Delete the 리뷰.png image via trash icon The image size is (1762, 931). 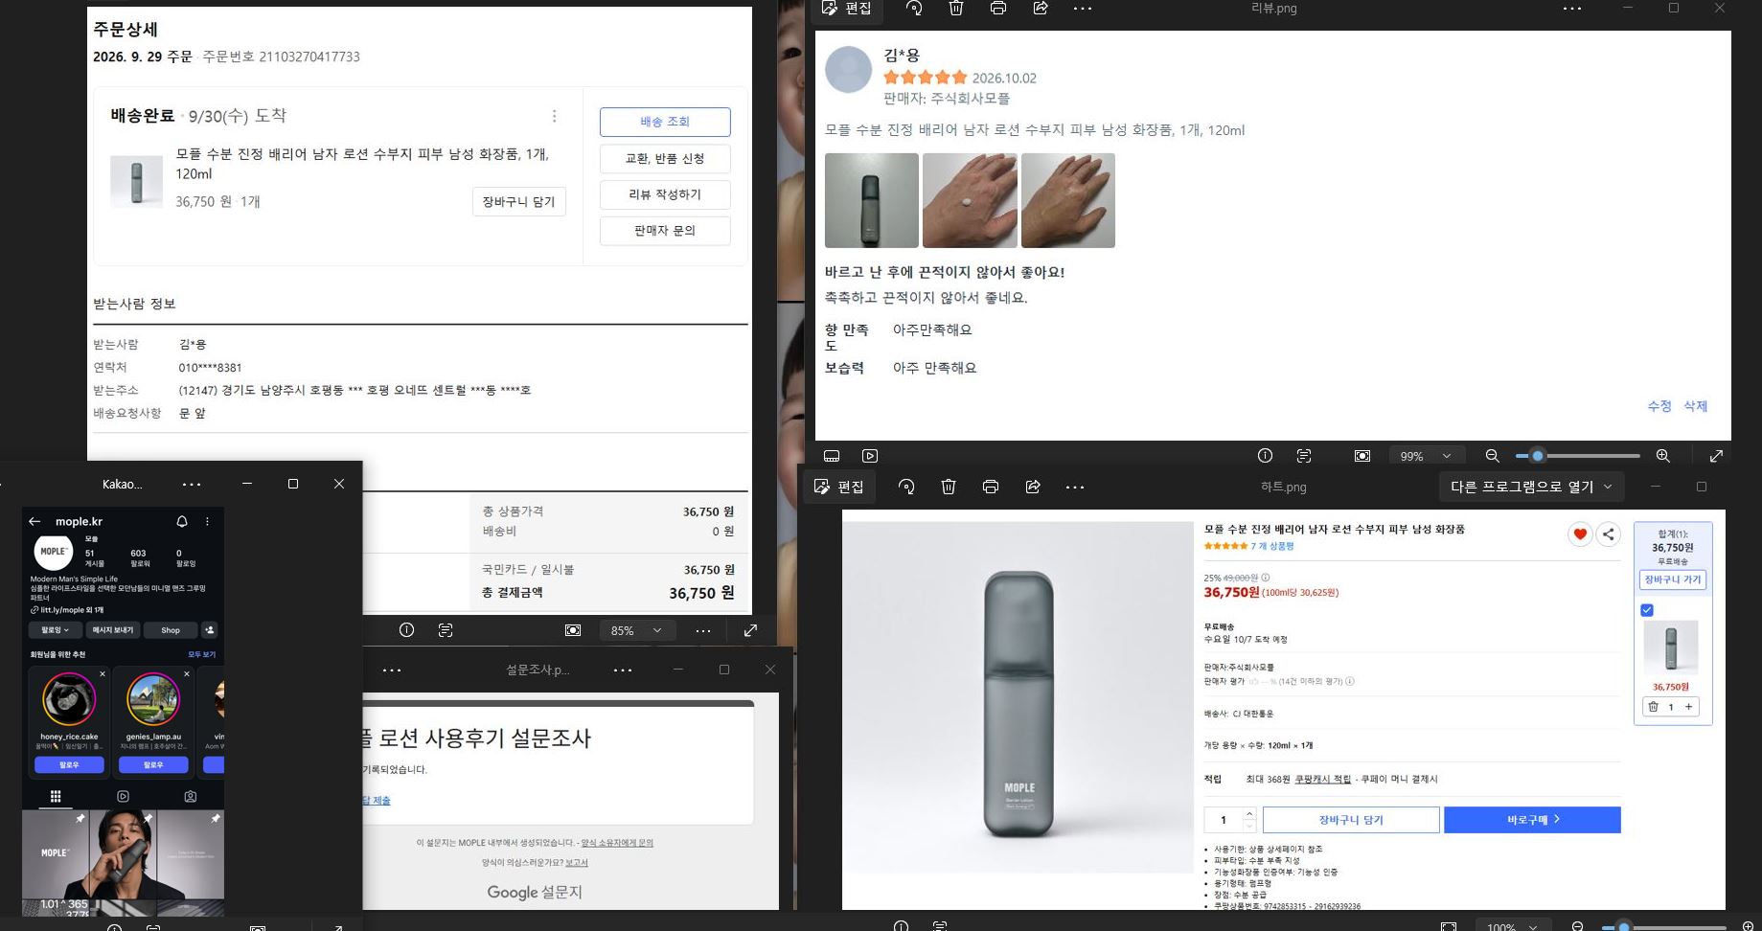tap(955, 8)
